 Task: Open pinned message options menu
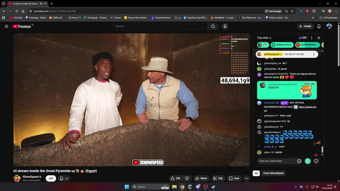314,54
